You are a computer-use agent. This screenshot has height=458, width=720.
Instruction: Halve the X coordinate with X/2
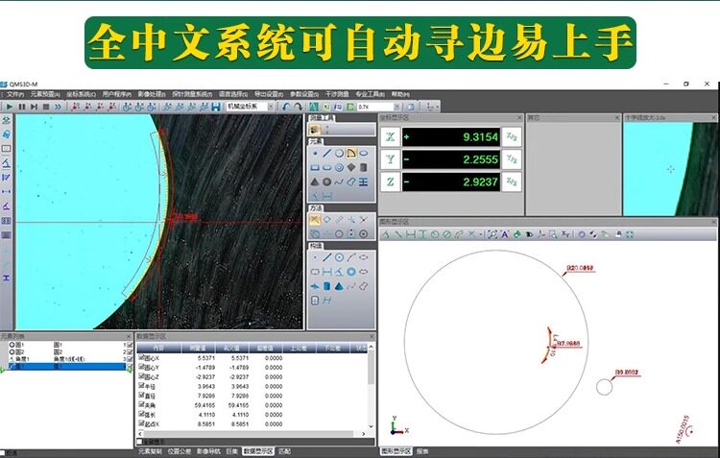click(x=512, y=137)
